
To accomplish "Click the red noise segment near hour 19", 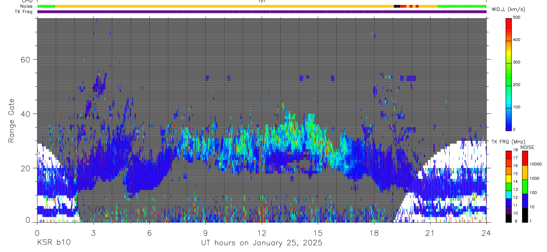I will tap(403, 6).
